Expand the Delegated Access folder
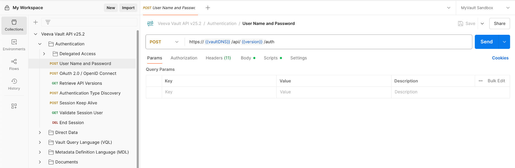This screenshot has height=168, width=515. pyautogui.click(x=44, y=54)
